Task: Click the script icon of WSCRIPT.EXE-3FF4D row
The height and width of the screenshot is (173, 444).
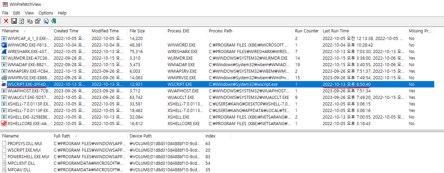Action: [4, 84]
